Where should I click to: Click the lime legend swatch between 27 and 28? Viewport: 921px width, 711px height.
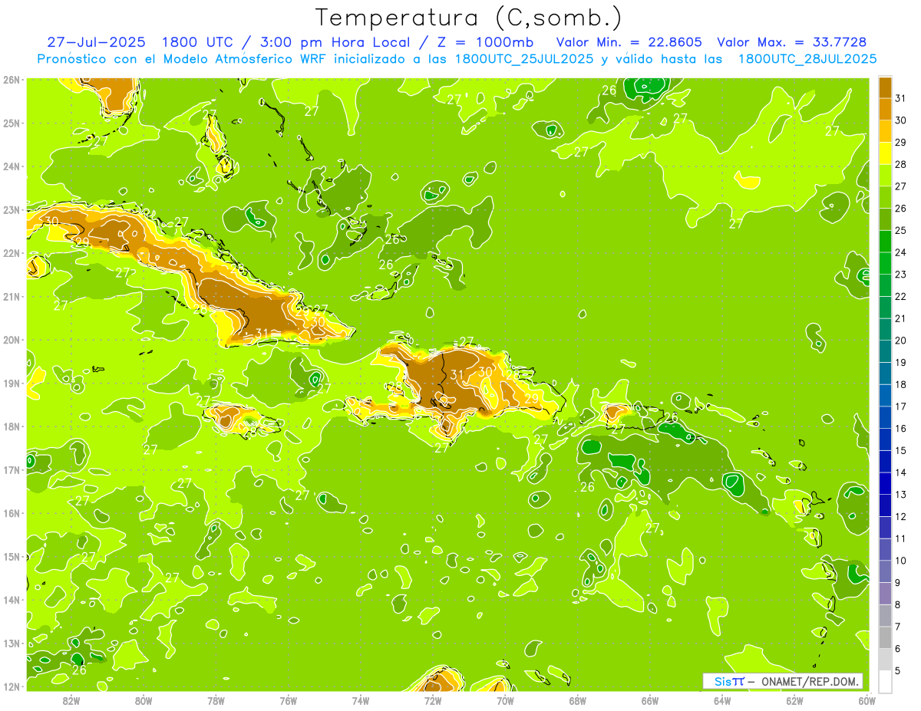[885, 175]
